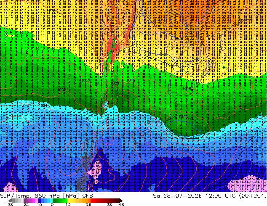Click the '26' legend scale label
Viewport: 267px width, 206px height.
click(x=88, y=204)
